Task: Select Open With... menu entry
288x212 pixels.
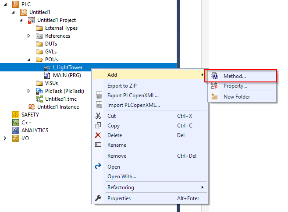Action: 150,177
